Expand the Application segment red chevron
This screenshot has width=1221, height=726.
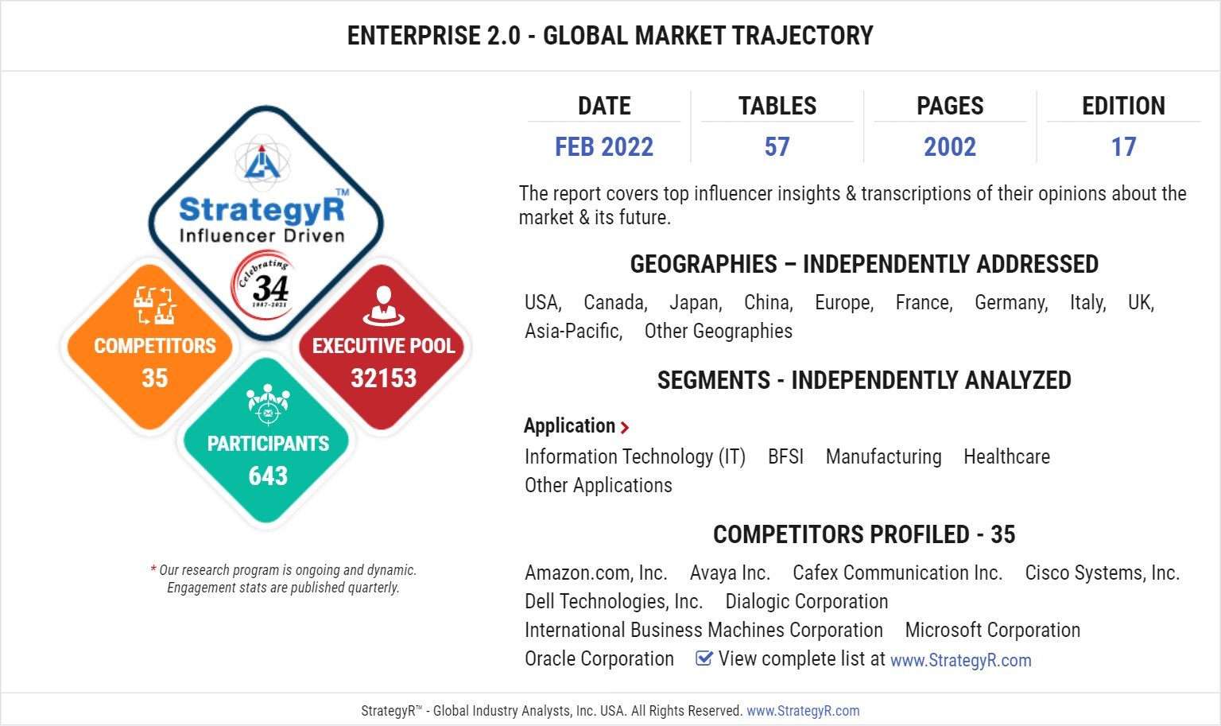point(625,428)
